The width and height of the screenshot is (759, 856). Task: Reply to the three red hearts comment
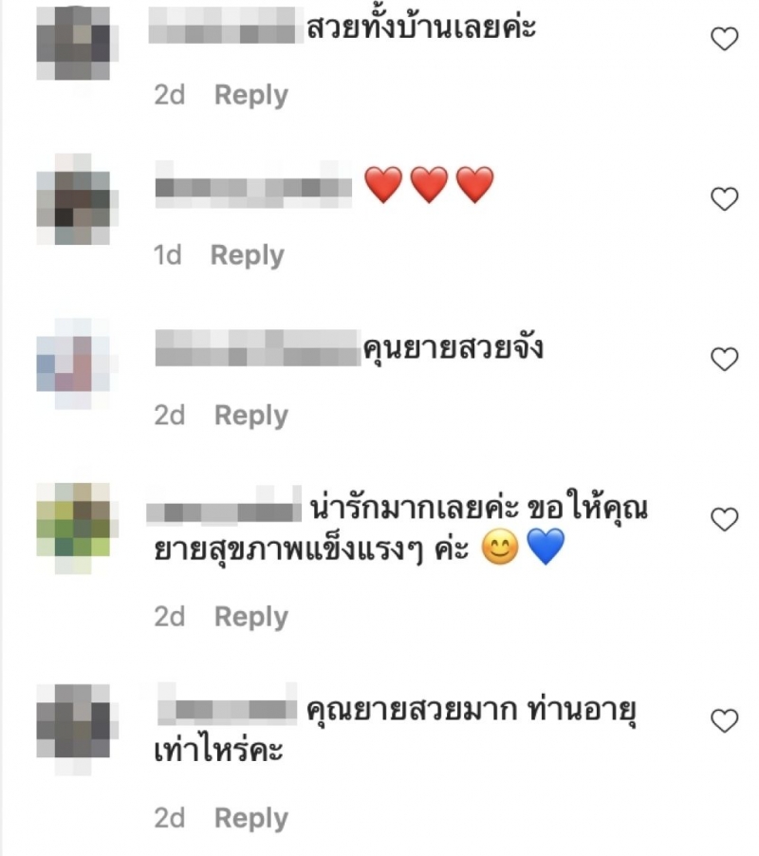point(248,255)
